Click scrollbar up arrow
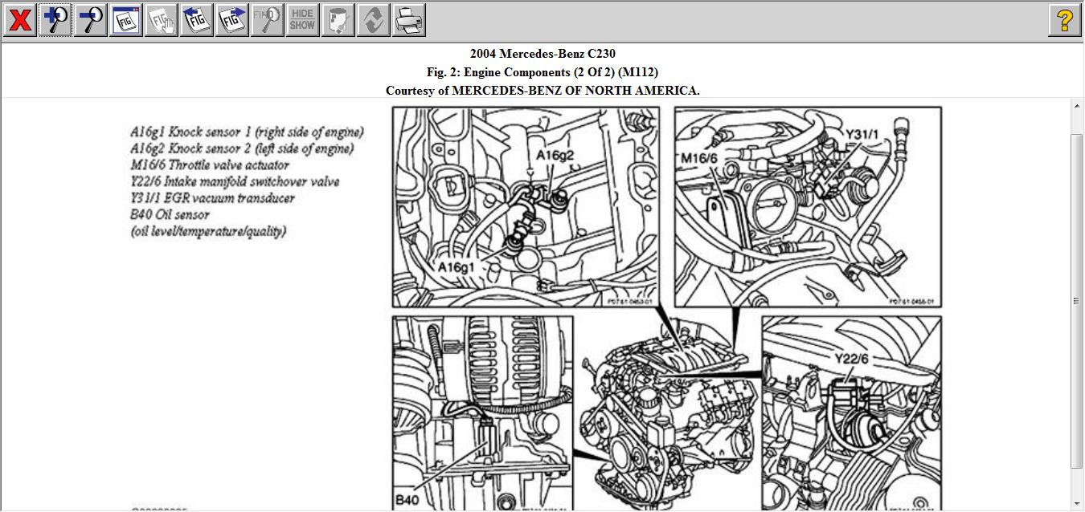Image resolution: width=1085 pixels, height=512 pixels. pos(1077,107)
